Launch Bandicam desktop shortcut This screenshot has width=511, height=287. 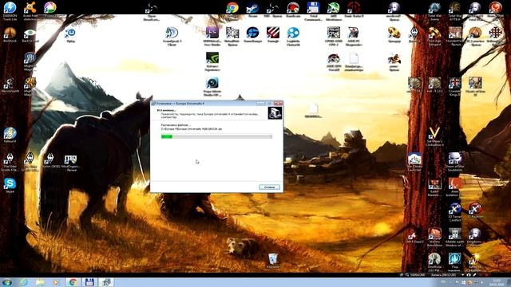click(x=293, y=9)
